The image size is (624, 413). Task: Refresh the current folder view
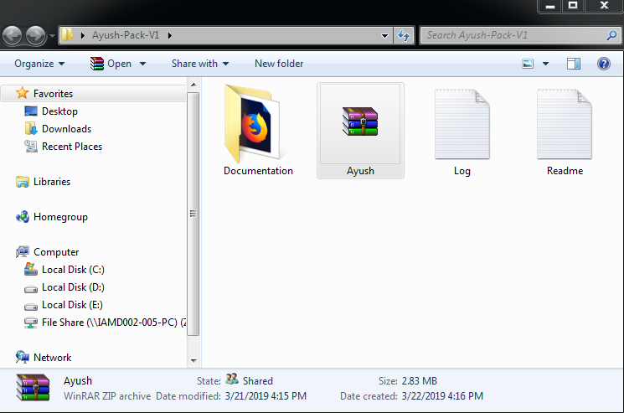tap(404, 35)
